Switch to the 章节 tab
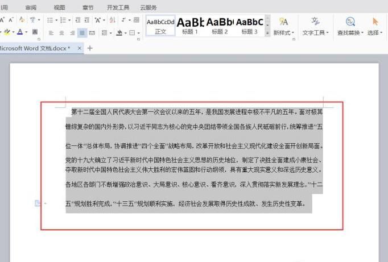The image size is (388, 262). point(88,7)
